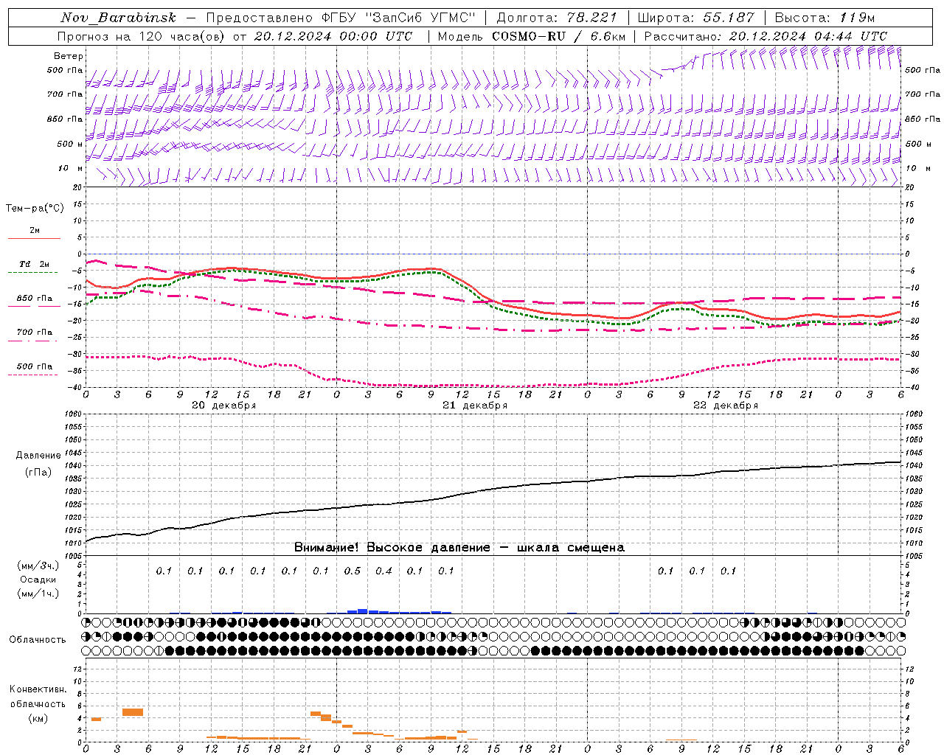
Task: Click the '500 м' wind level label on the left side
Action: [69, 144]
